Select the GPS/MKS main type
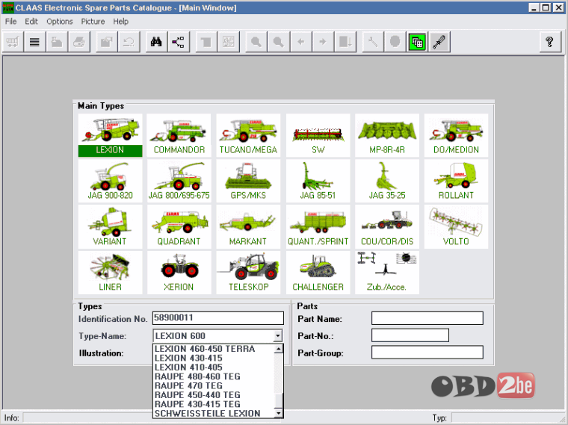 248,181
